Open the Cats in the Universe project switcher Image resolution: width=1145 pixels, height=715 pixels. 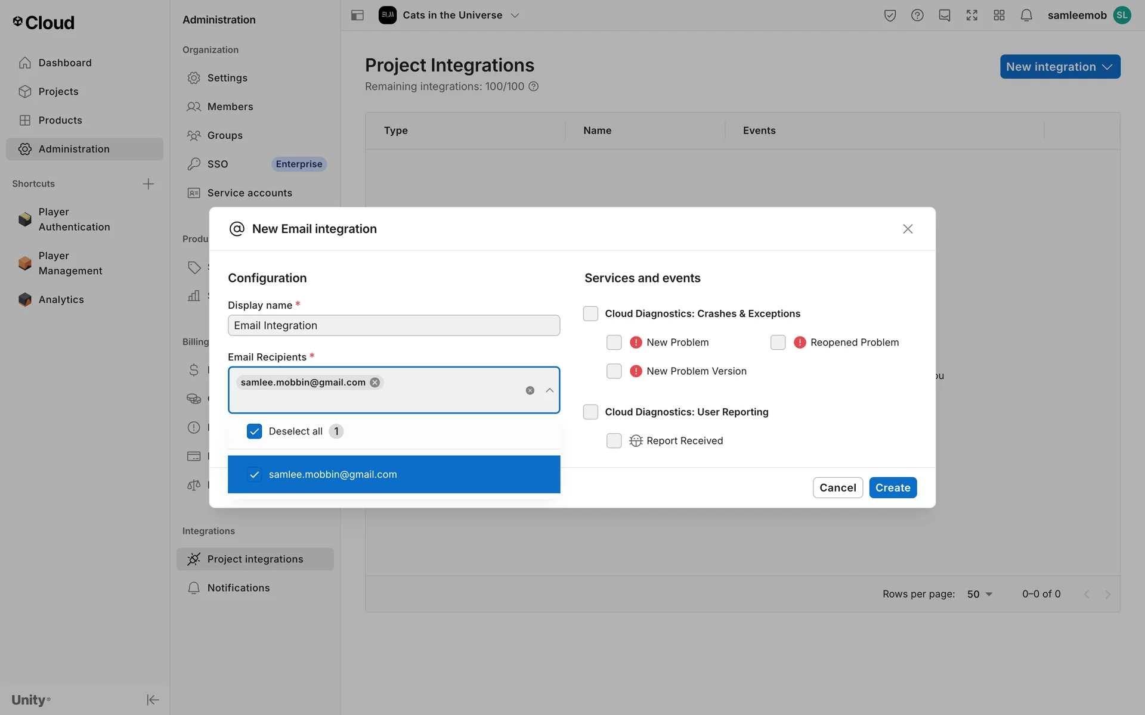point(453,15)
